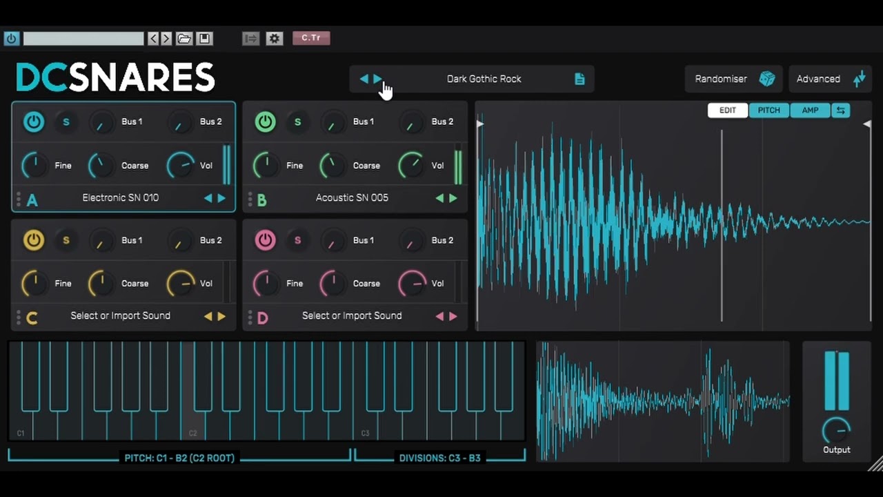Click the waveform swap arrows icon
The image size is (883, 497).
pyautogui.click(x=840, y=110)
